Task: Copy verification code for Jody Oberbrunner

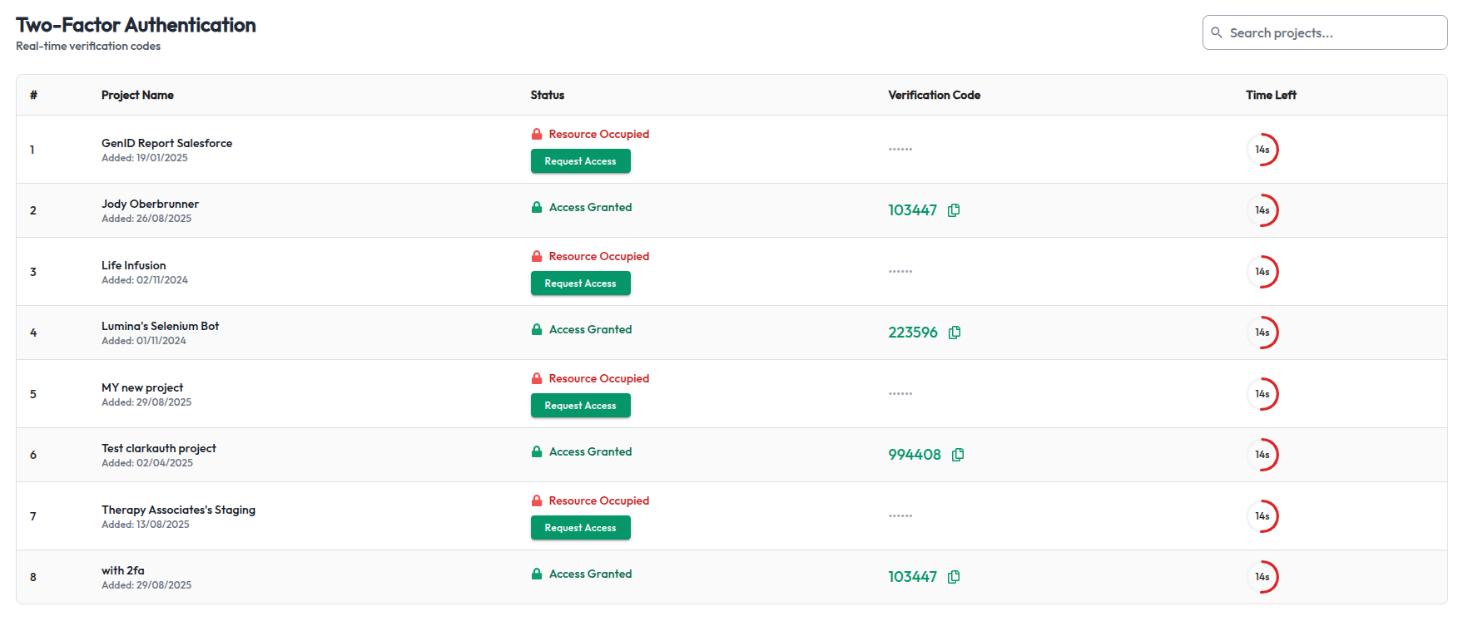Action: point(954,210)
